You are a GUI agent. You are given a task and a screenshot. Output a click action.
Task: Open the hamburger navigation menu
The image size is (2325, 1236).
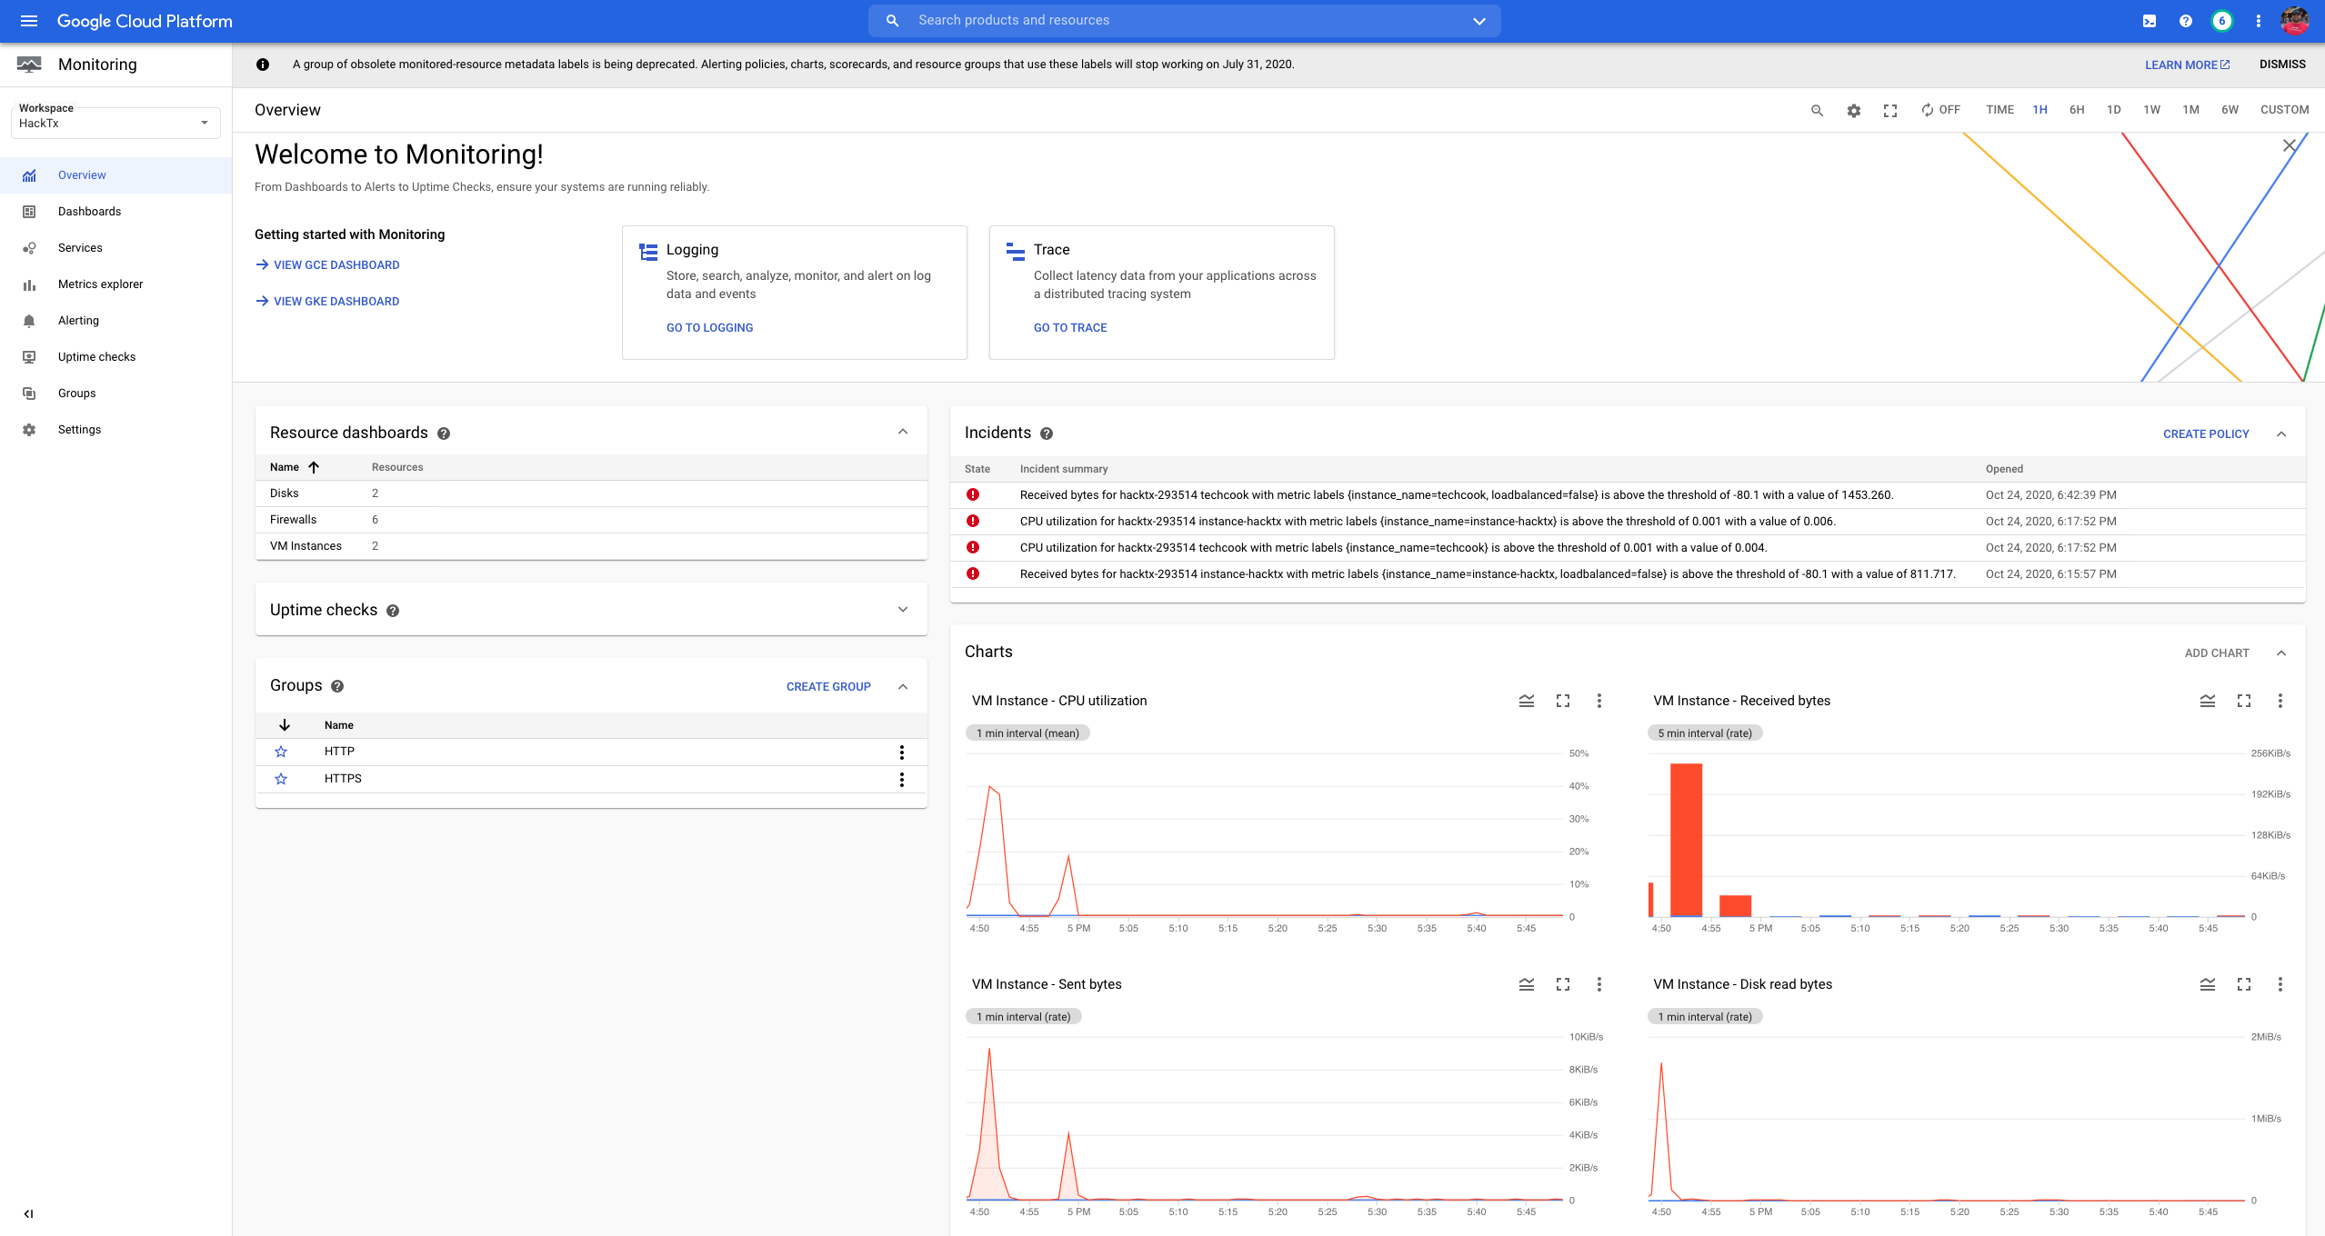coord(29,21)
